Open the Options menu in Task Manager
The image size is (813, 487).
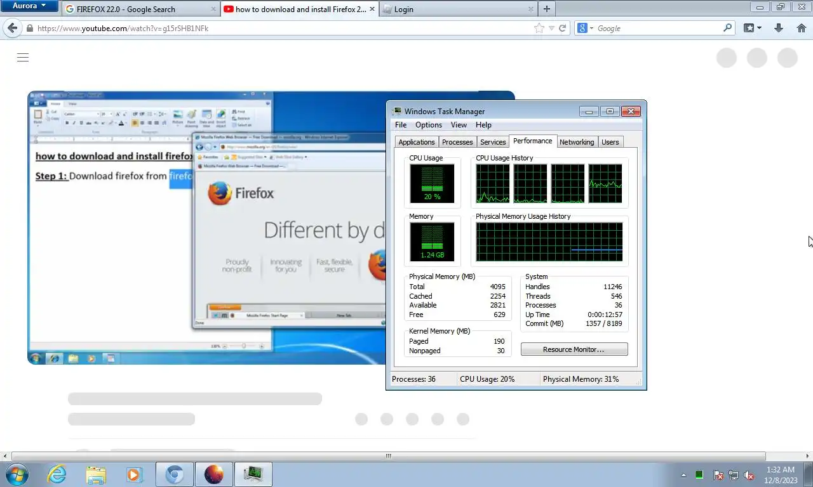tap(429, 125)
